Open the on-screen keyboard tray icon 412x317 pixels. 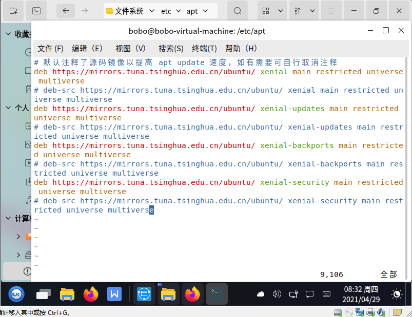point(326,294)
